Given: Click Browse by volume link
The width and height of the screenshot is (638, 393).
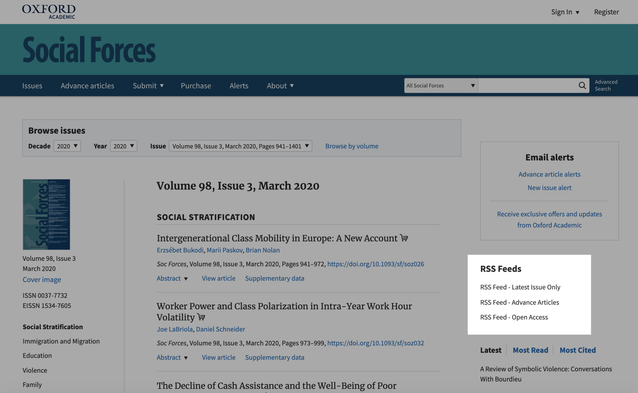Looking at the screenshot, I should pyautogui.click(x=352, y=146).
